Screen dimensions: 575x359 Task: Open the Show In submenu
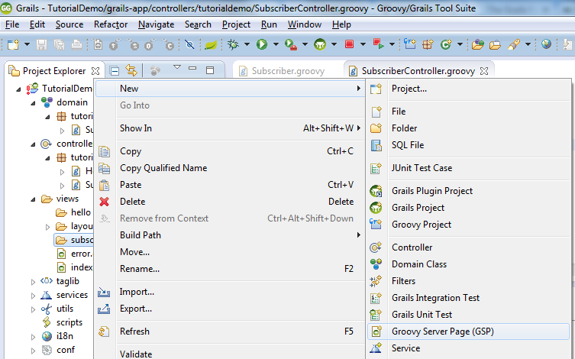230,128
